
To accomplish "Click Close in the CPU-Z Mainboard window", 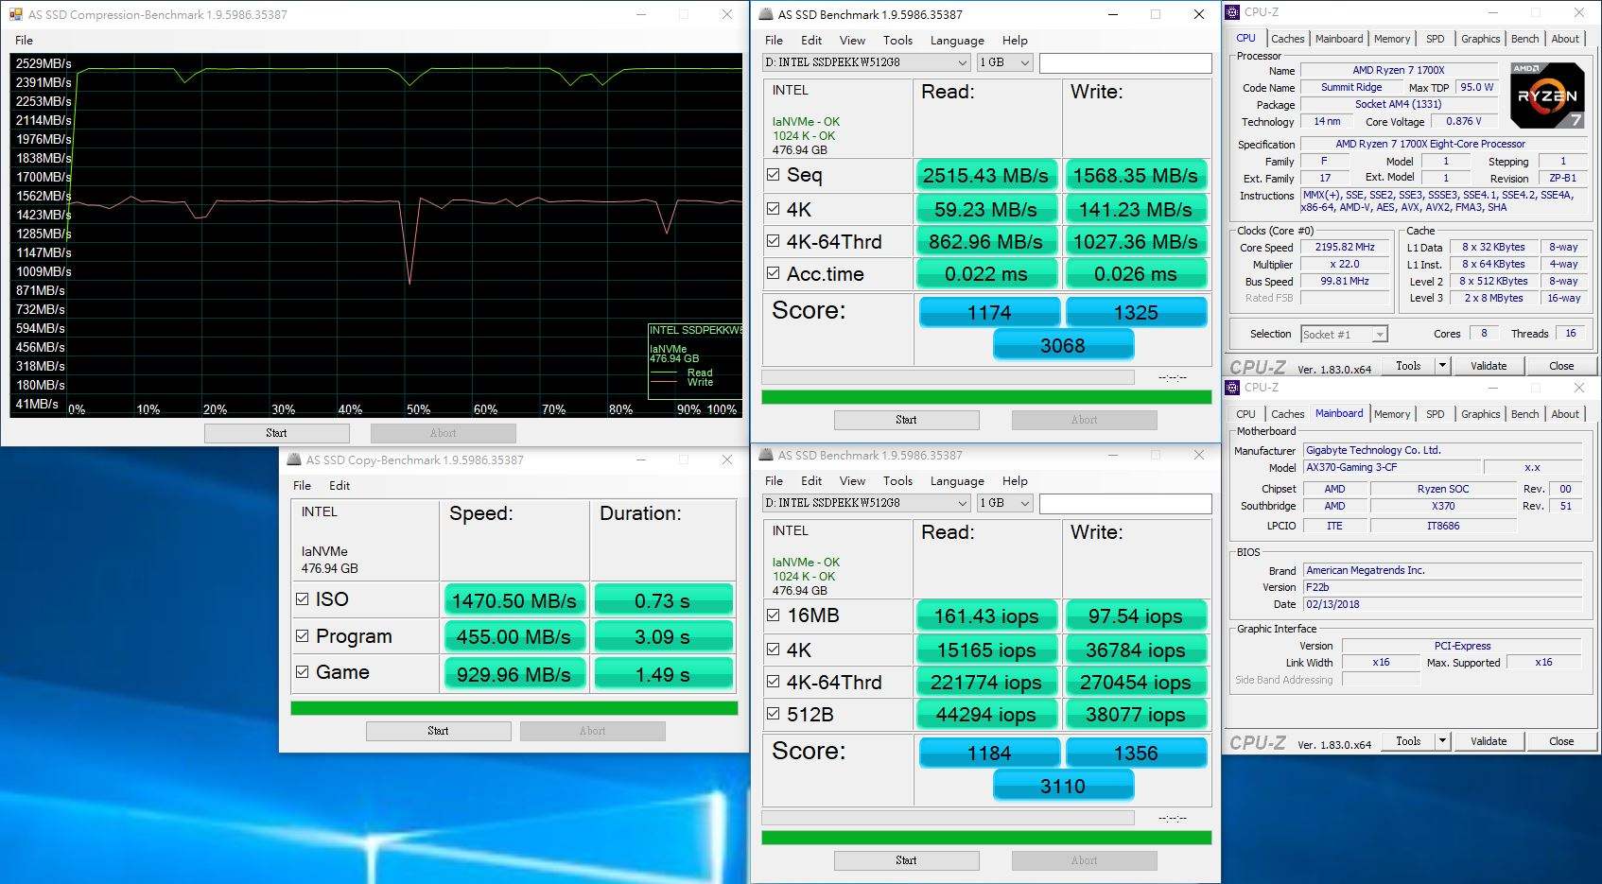I will [1561, 741].
